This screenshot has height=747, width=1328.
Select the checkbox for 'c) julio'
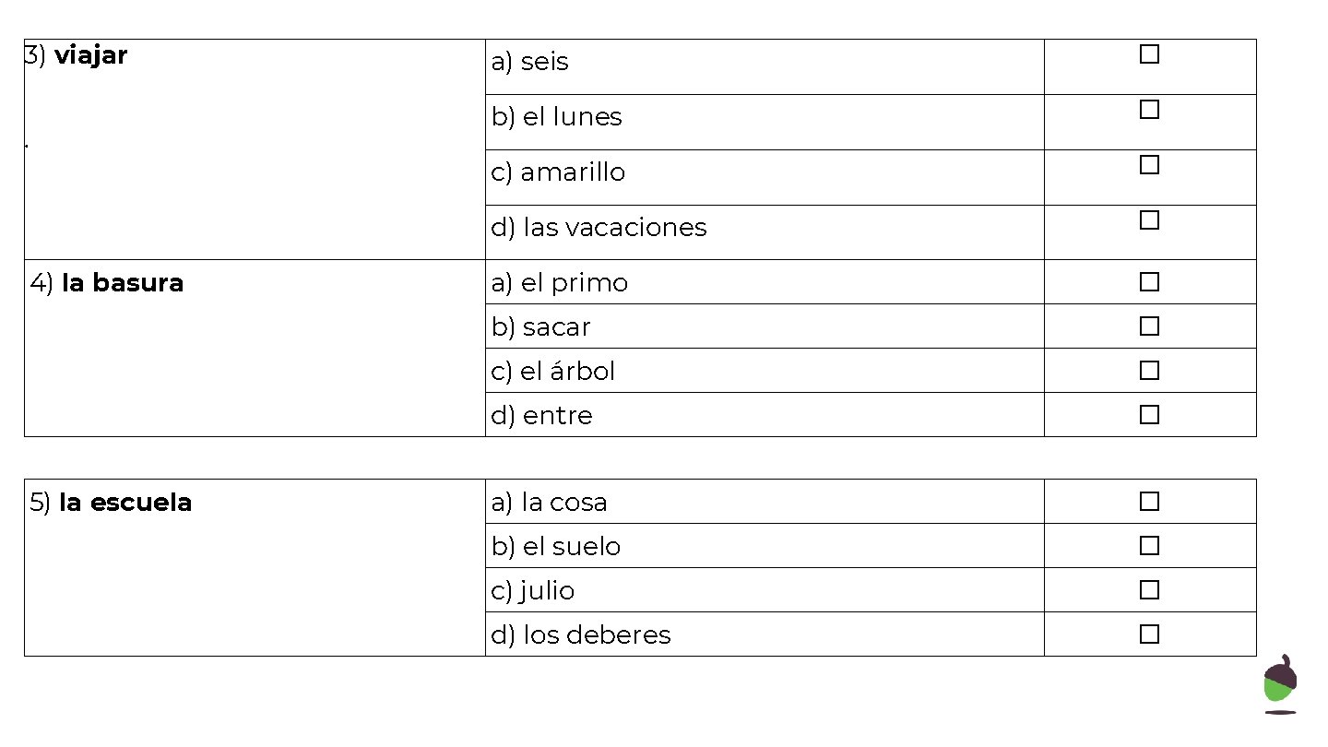pos(1149,590)
